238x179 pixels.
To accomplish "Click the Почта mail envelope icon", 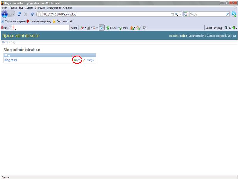I will tap(119, 28).
